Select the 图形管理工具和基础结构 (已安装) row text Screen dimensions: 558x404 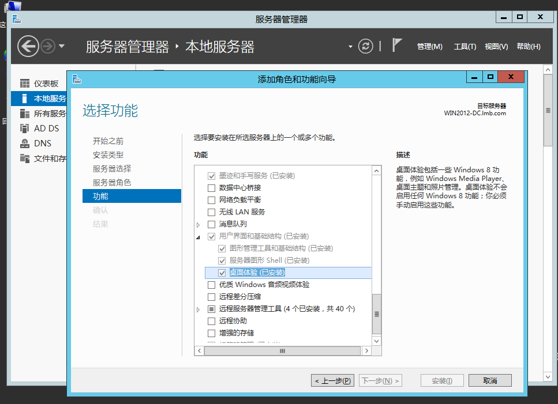(x=281, y=248)
